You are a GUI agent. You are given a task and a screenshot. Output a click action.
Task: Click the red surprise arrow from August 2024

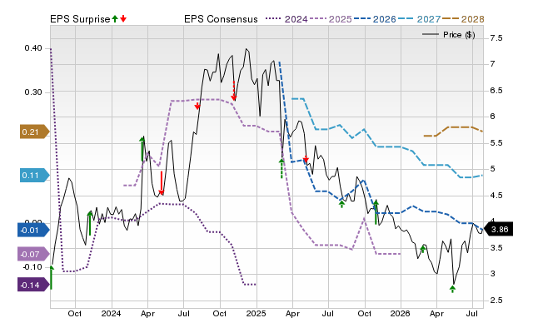click(x=197, y=106)
